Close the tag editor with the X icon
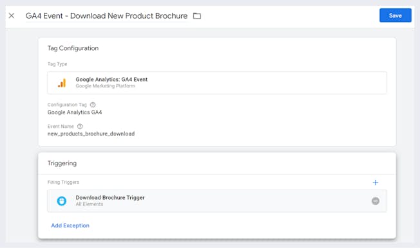420x248 pixels. click(x=12, y=16)
